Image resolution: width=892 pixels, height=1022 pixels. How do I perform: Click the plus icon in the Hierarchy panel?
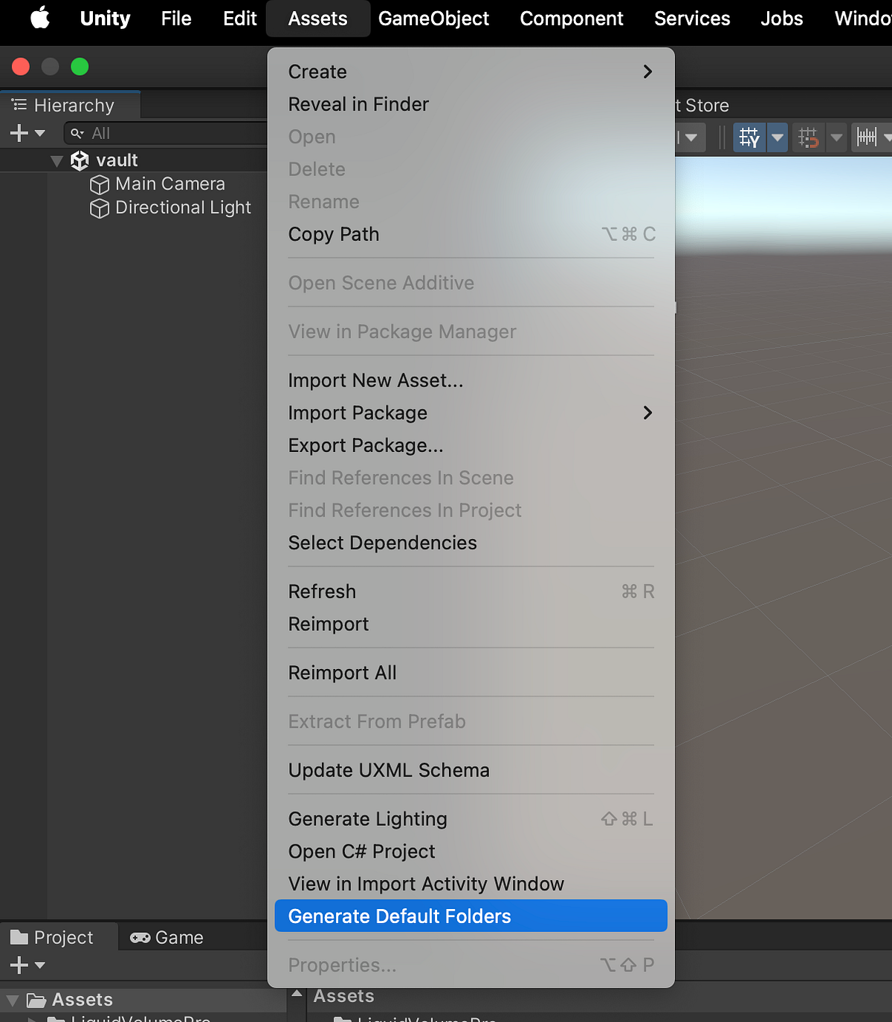tap(16, 133)
